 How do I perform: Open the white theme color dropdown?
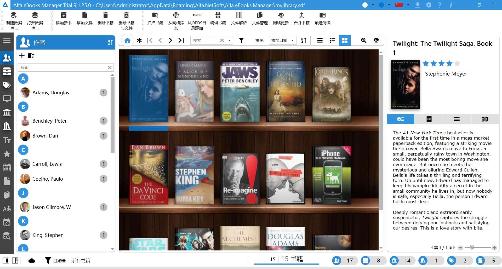point(373,5)
